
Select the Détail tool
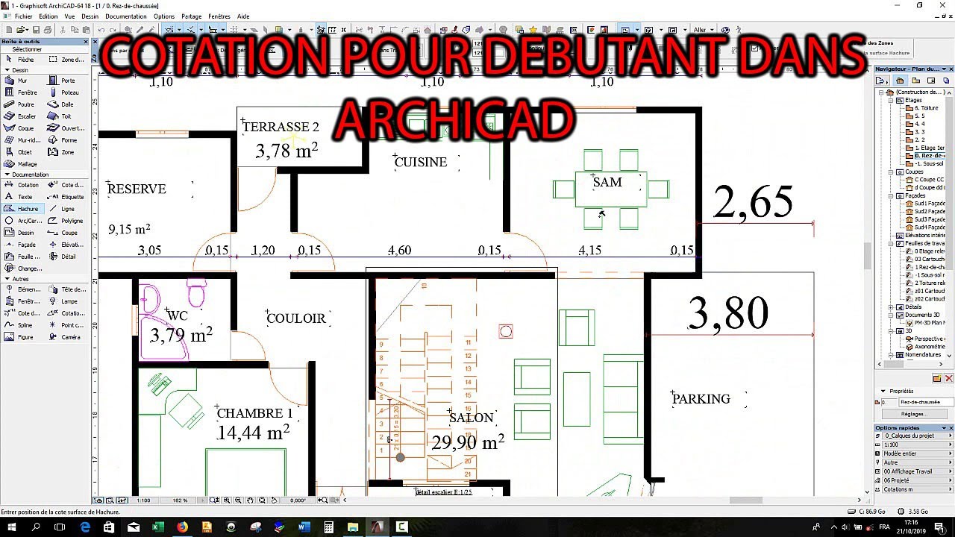tap(68, 257)
